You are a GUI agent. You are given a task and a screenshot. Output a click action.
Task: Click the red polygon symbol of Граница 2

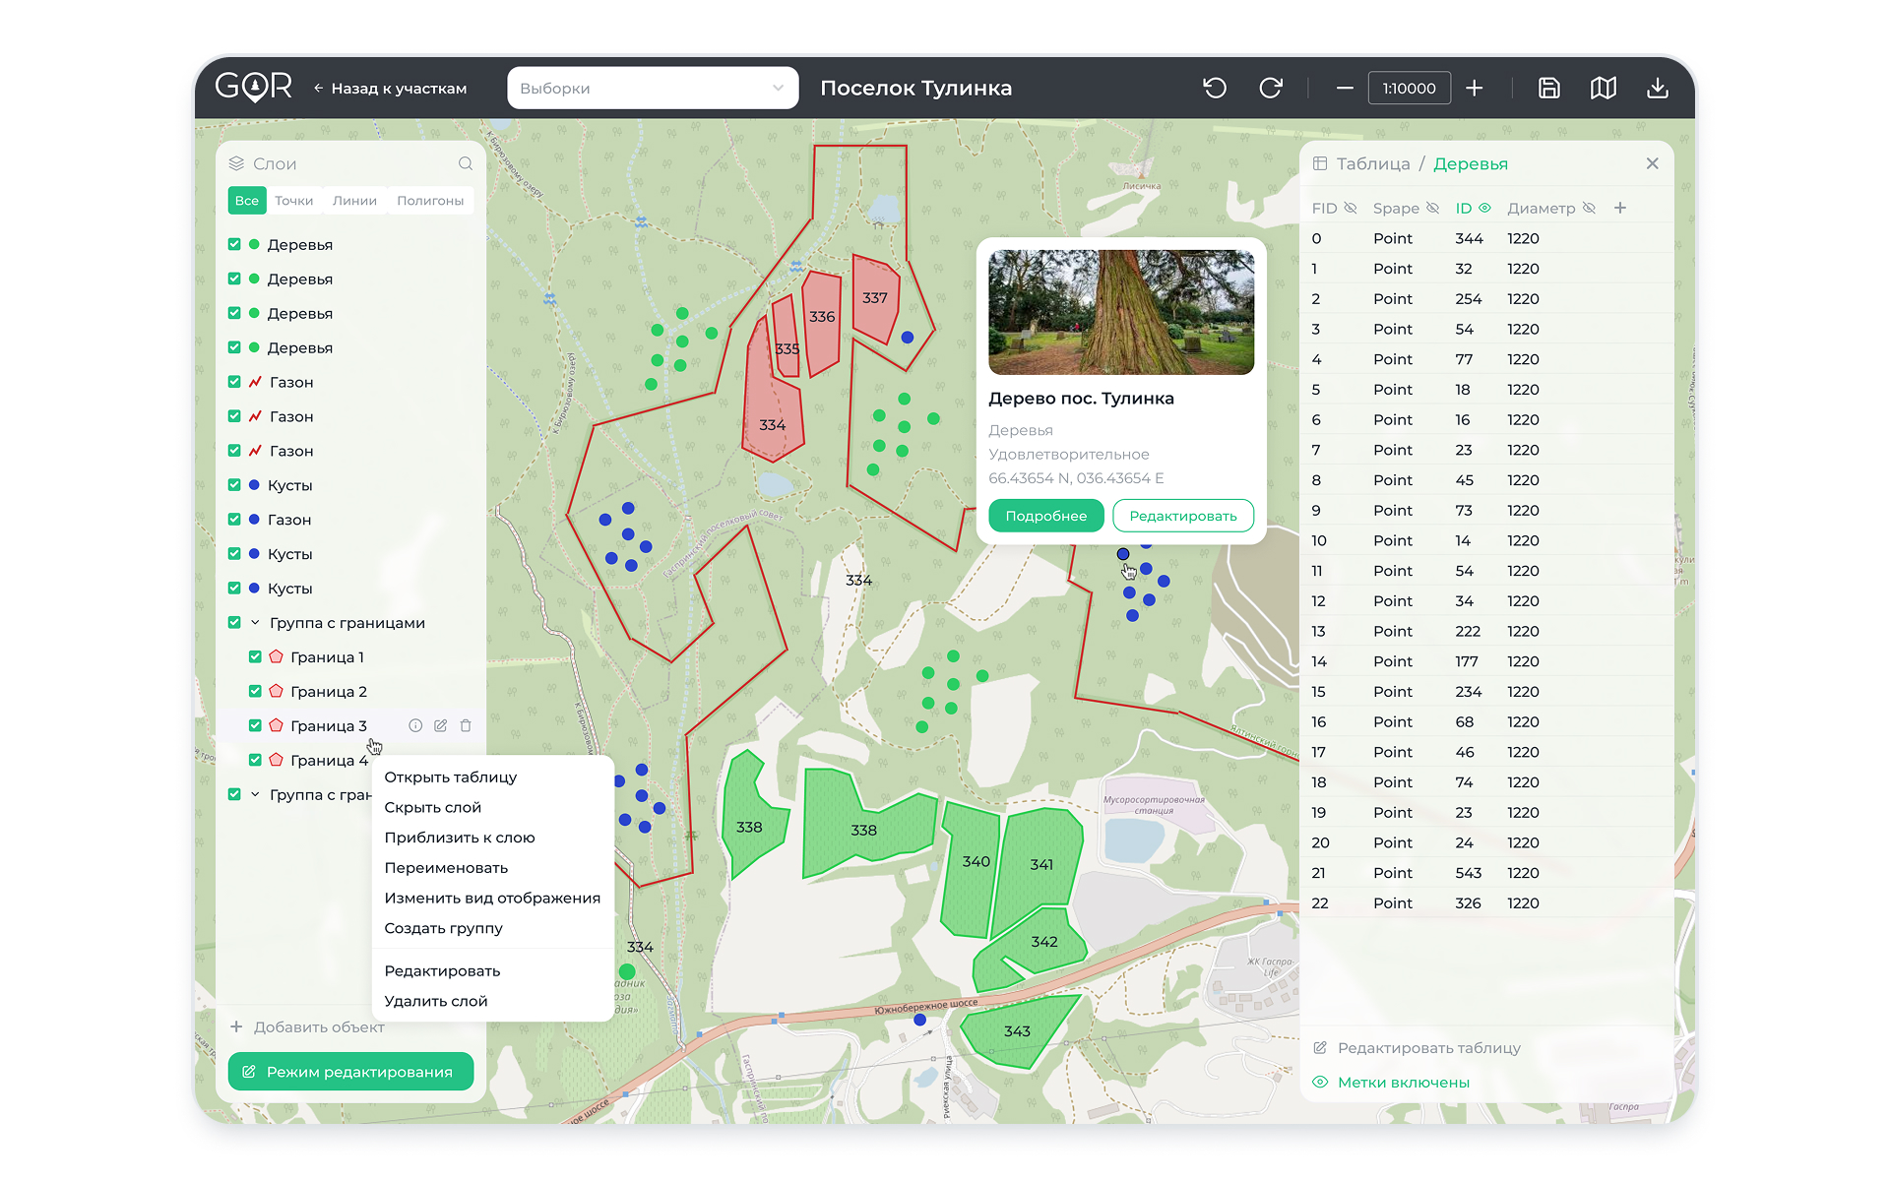point(276,691)
